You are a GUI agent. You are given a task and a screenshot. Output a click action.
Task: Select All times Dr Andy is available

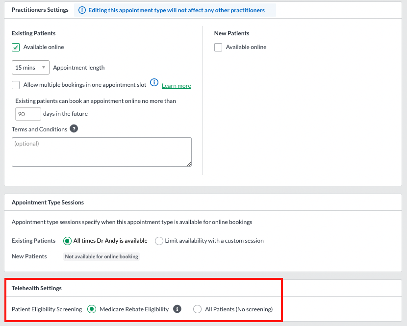pyautogui.click(x=67, y=241)
